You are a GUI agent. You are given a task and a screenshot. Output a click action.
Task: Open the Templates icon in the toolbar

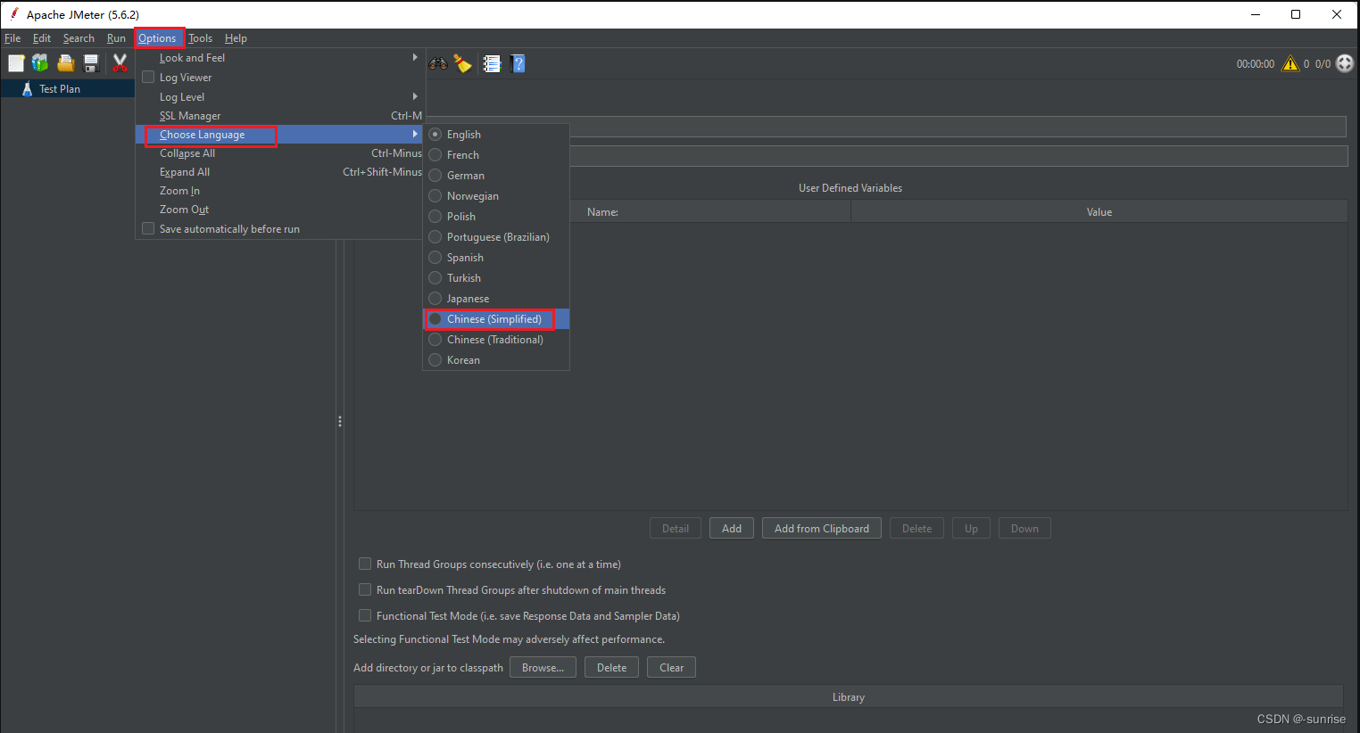click(40, 63)
